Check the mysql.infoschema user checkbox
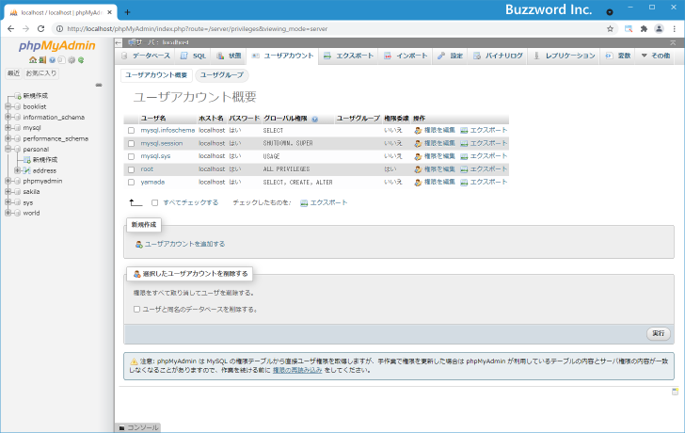Viewport: 685px width, 433px height. (131, 131)
